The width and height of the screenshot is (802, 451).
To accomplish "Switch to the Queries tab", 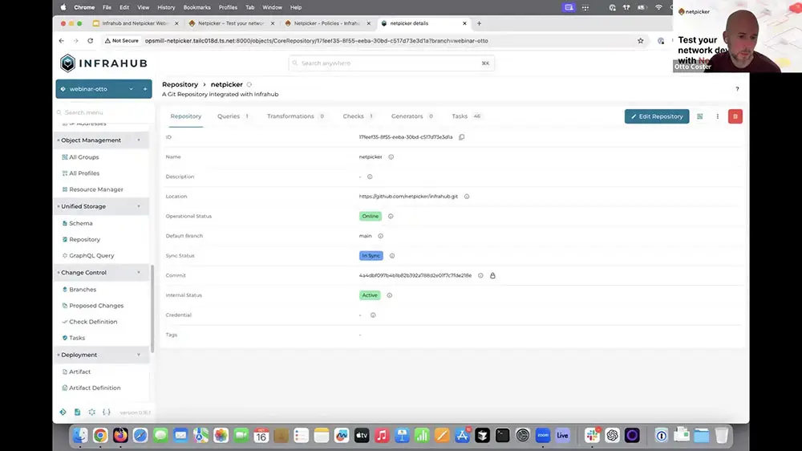I will pyautogui.click(x=233, y=116).
